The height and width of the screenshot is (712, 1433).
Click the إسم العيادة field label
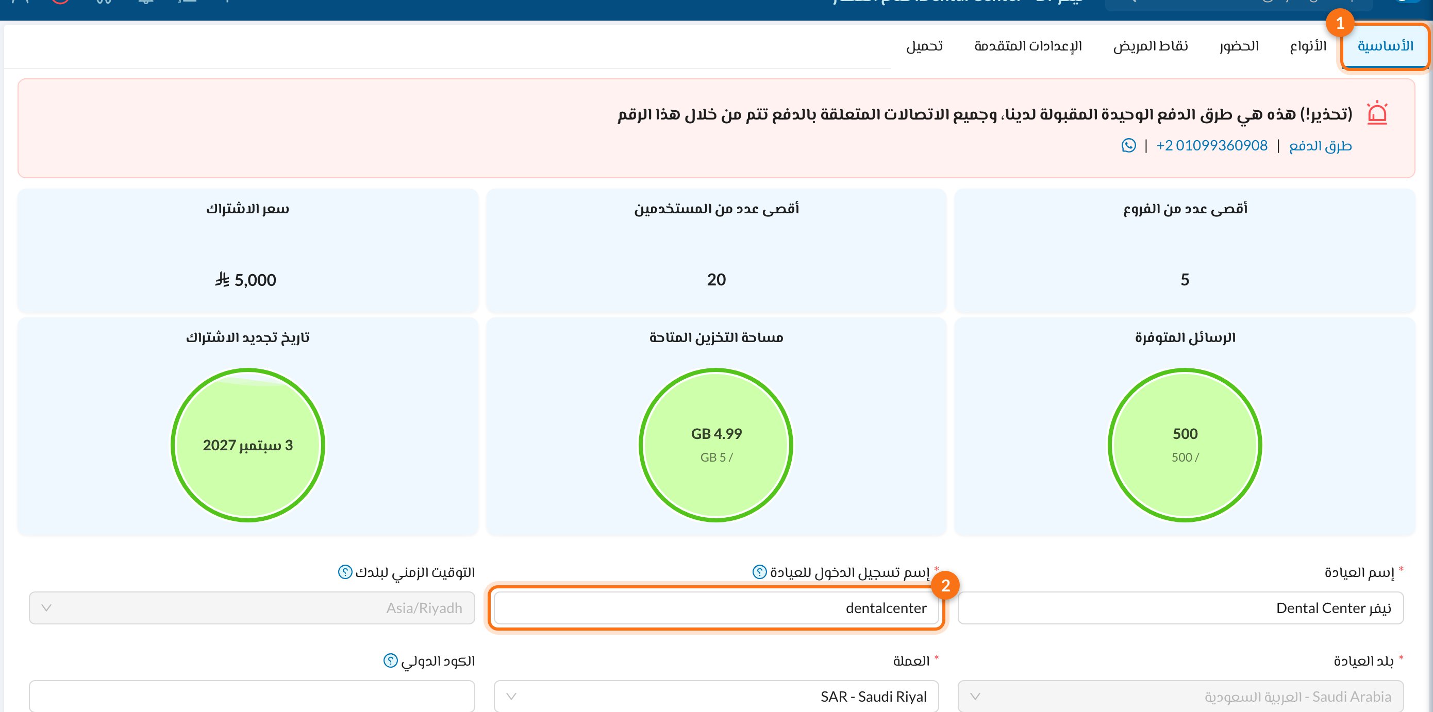click(x=1359, y=572)
